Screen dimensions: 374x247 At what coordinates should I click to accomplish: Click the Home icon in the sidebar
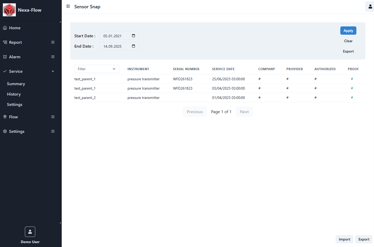pyautogui.click(x=5, y=28)
